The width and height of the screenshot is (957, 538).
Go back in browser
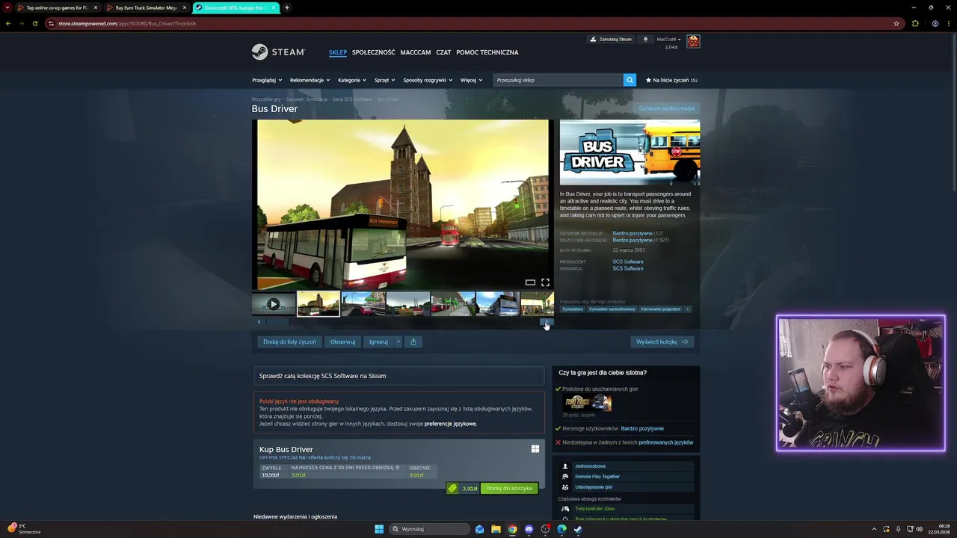[x=8, y=23]
